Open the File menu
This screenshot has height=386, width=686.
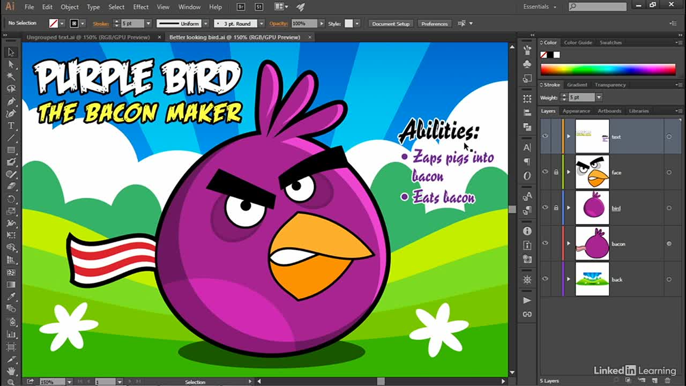(29, 7)
